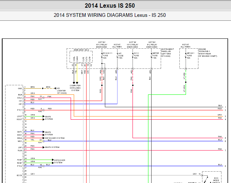
Task: Click the "BLU" label at right-side output 8
Action: 220,165
